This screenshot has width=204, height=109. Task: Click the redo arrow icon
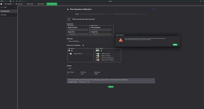point(17,1)
